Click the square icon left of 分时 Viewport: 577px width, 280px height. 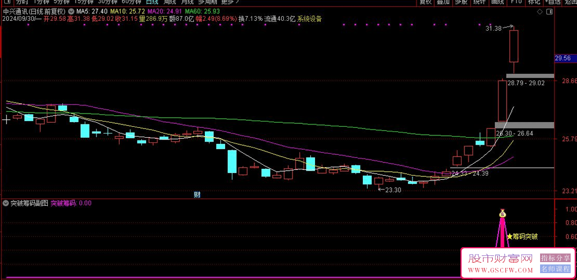coord(7,2)
